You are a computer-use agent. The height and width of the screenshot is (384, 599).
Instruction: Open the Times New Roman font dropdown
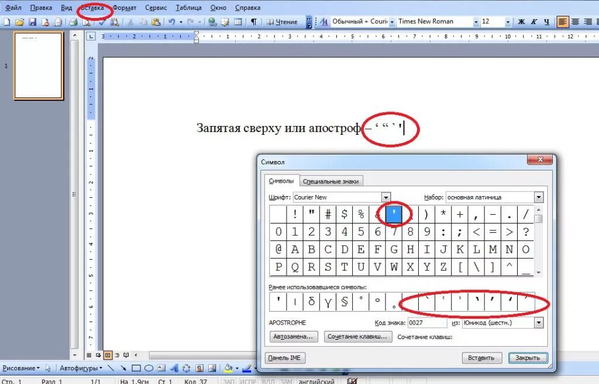[x=476, y=22]
